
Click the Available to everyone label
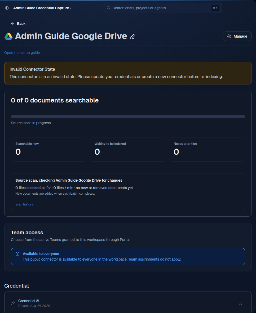pyautogui.click(x=41, y=254)
